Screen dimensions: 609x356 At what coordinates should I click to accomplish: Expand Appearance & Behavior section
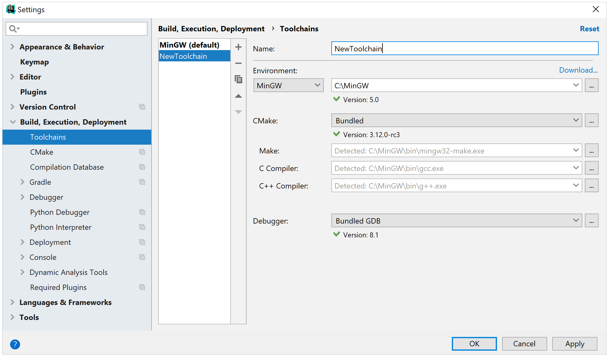coord(12,47)
